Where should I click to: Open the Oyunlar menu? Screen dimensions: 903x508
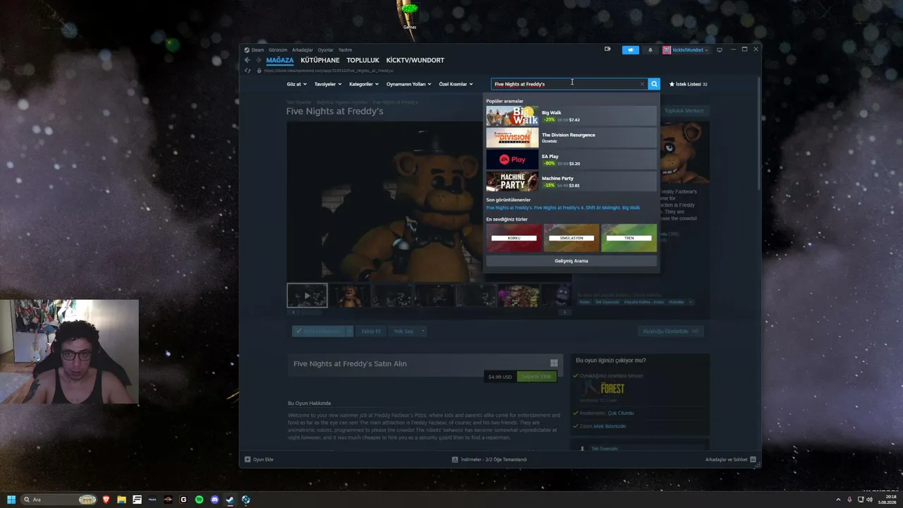point(326,50)
